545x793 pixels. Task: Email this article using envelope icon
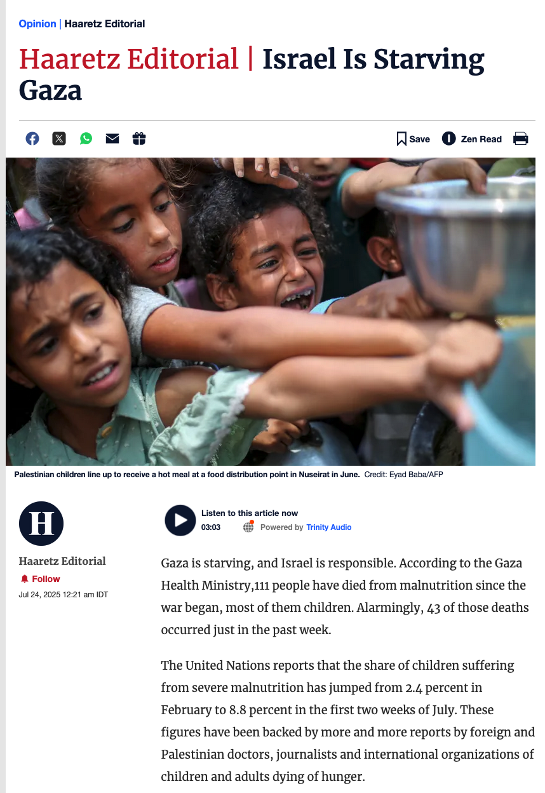[x=112, y=139]
